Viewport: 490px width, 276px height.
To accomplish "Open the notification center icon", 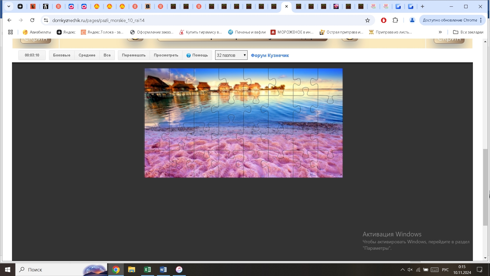I will [x=480, y=270].
